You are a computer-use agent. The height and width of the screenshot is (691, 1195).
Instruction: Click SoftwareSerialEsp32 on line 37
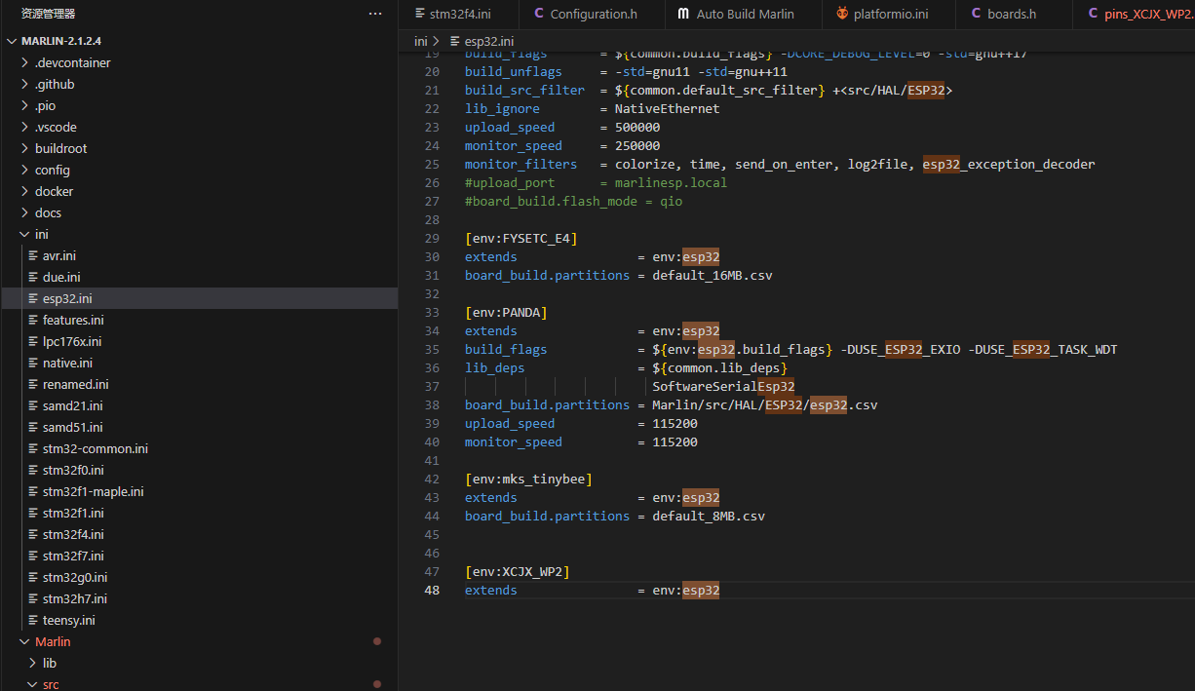723,387
